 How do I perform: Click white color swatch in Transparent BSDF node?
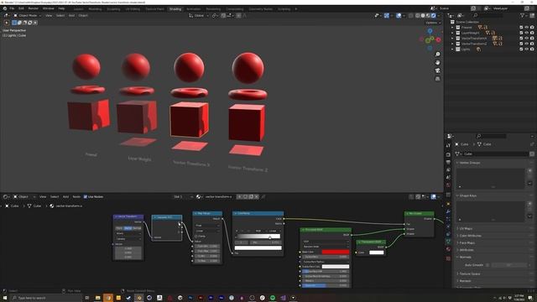377,253
